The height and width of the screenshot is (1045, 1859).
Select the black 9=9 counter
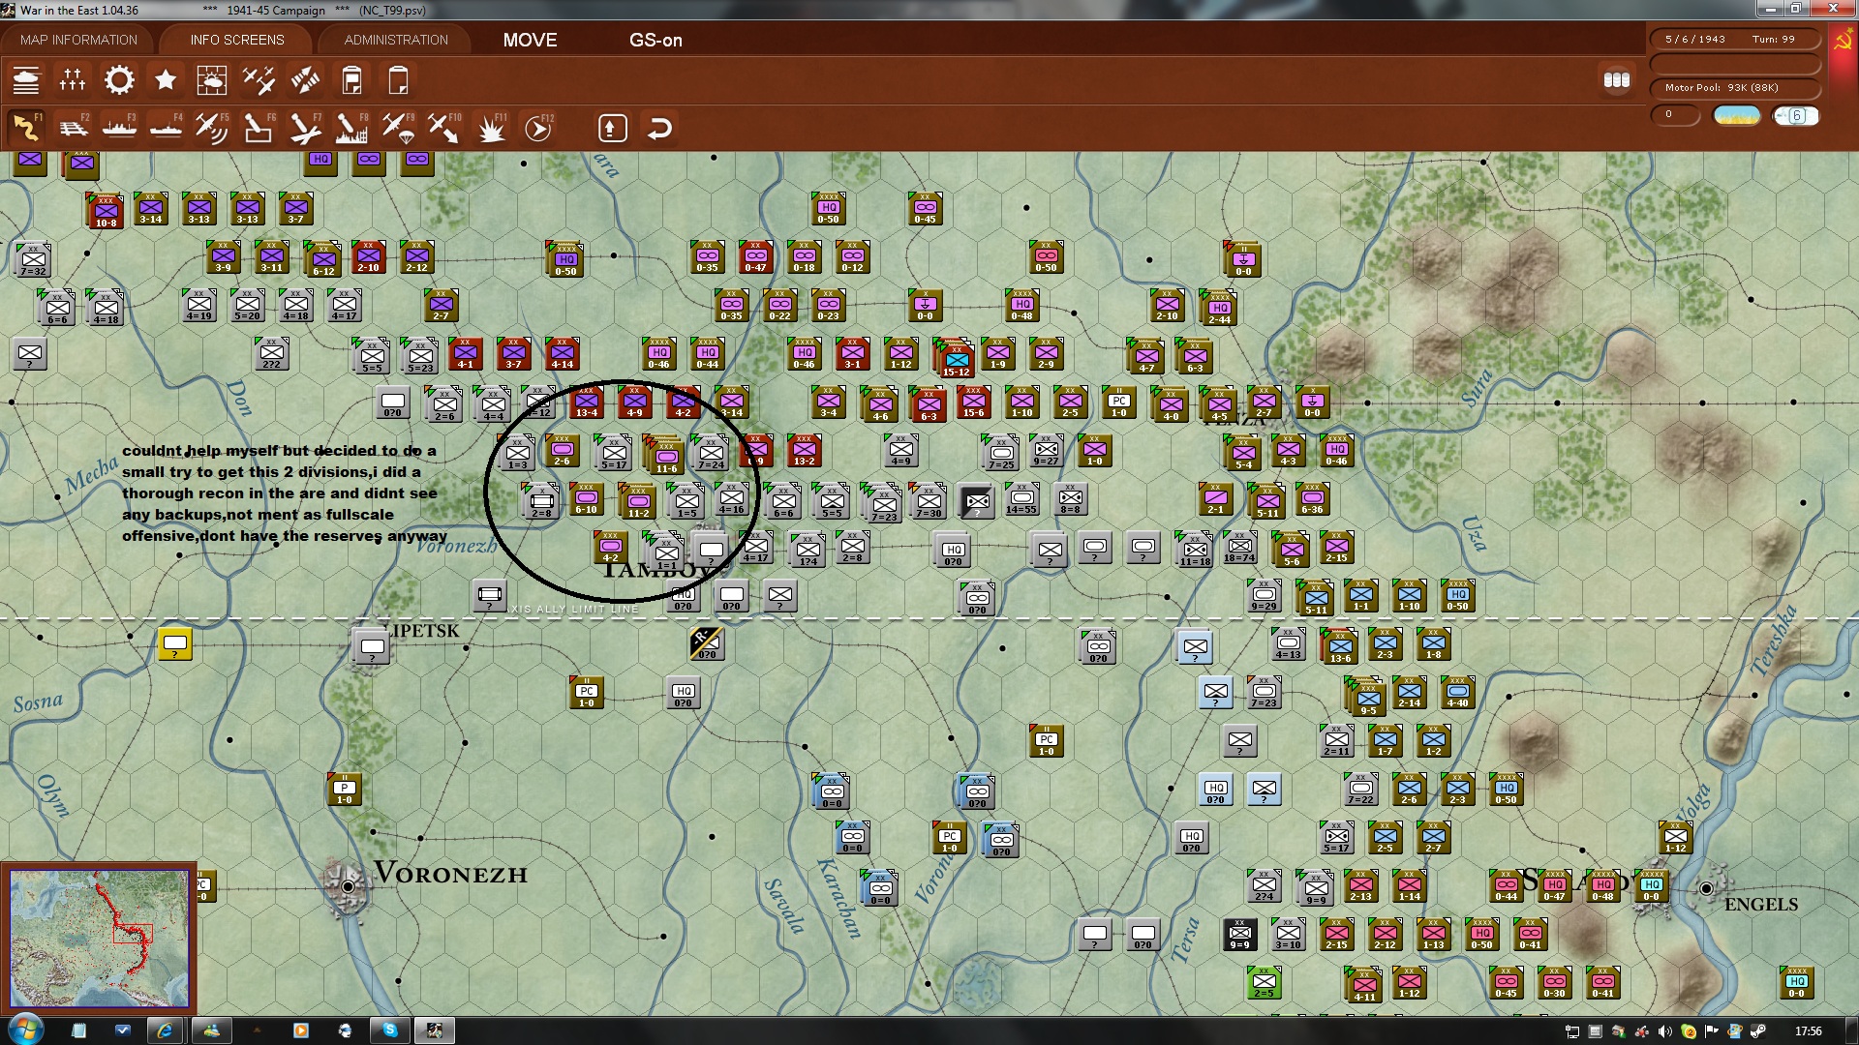coord(1239,934)
